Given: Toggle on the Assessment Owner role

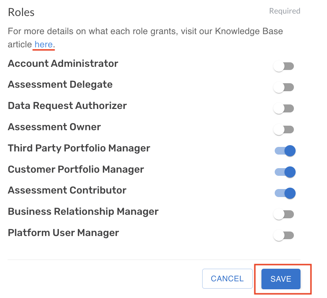Looking at the screenshot, I should tap(283, 129).
